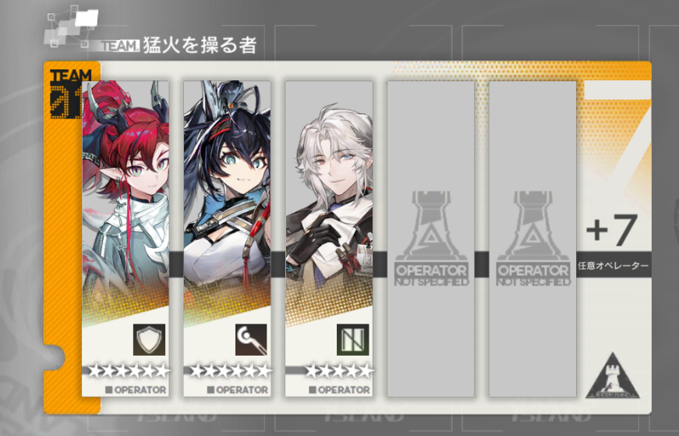
Task: Click the TEAM 01 number badge
Action: pyautogui.click(x=71, y=94)
